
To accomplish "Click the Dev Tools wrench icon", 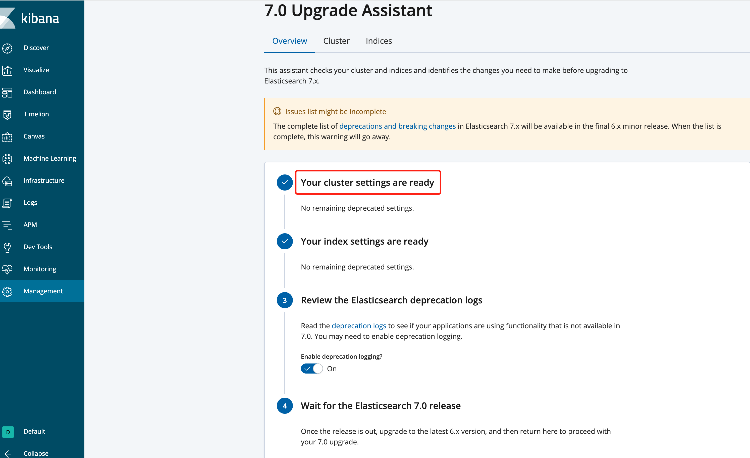I will pyautogui.click(x=7, y=247).
